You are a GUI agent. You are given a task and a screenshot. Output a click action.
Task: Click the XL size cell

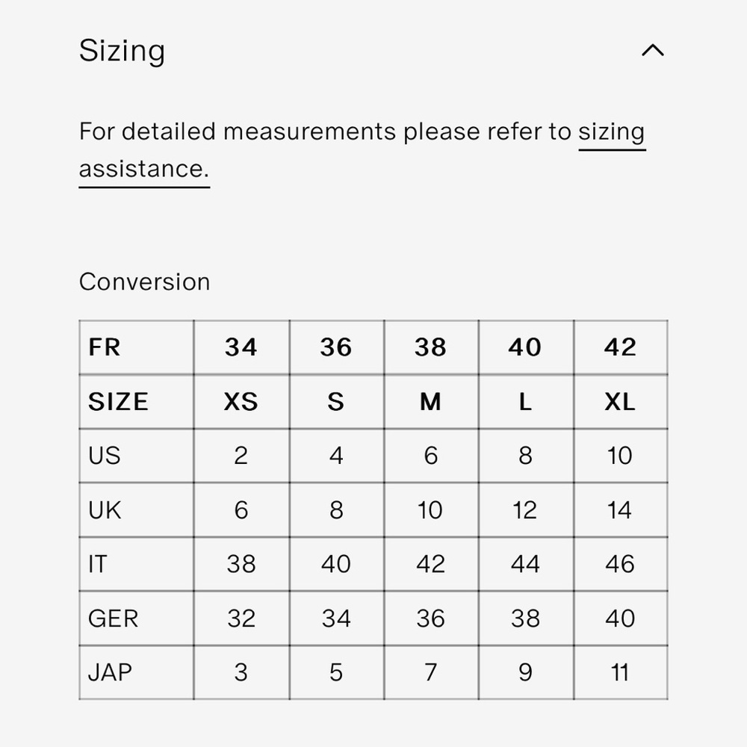[x=620, y=402]
